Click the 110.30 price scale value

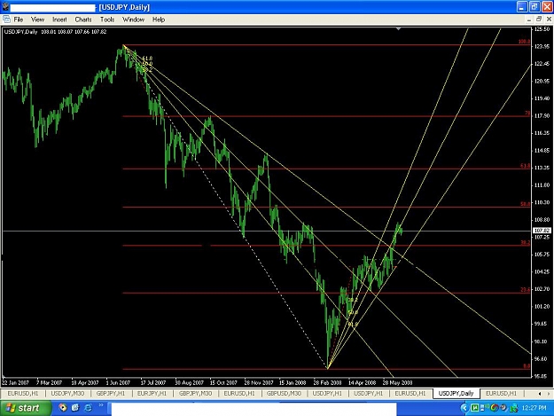click(542, 202)
